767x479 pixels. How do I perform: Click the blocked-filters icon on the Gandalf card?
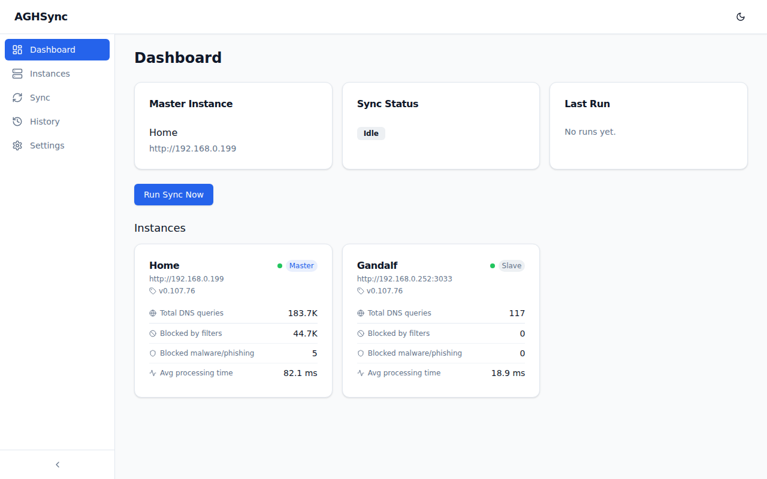(361, 334)
